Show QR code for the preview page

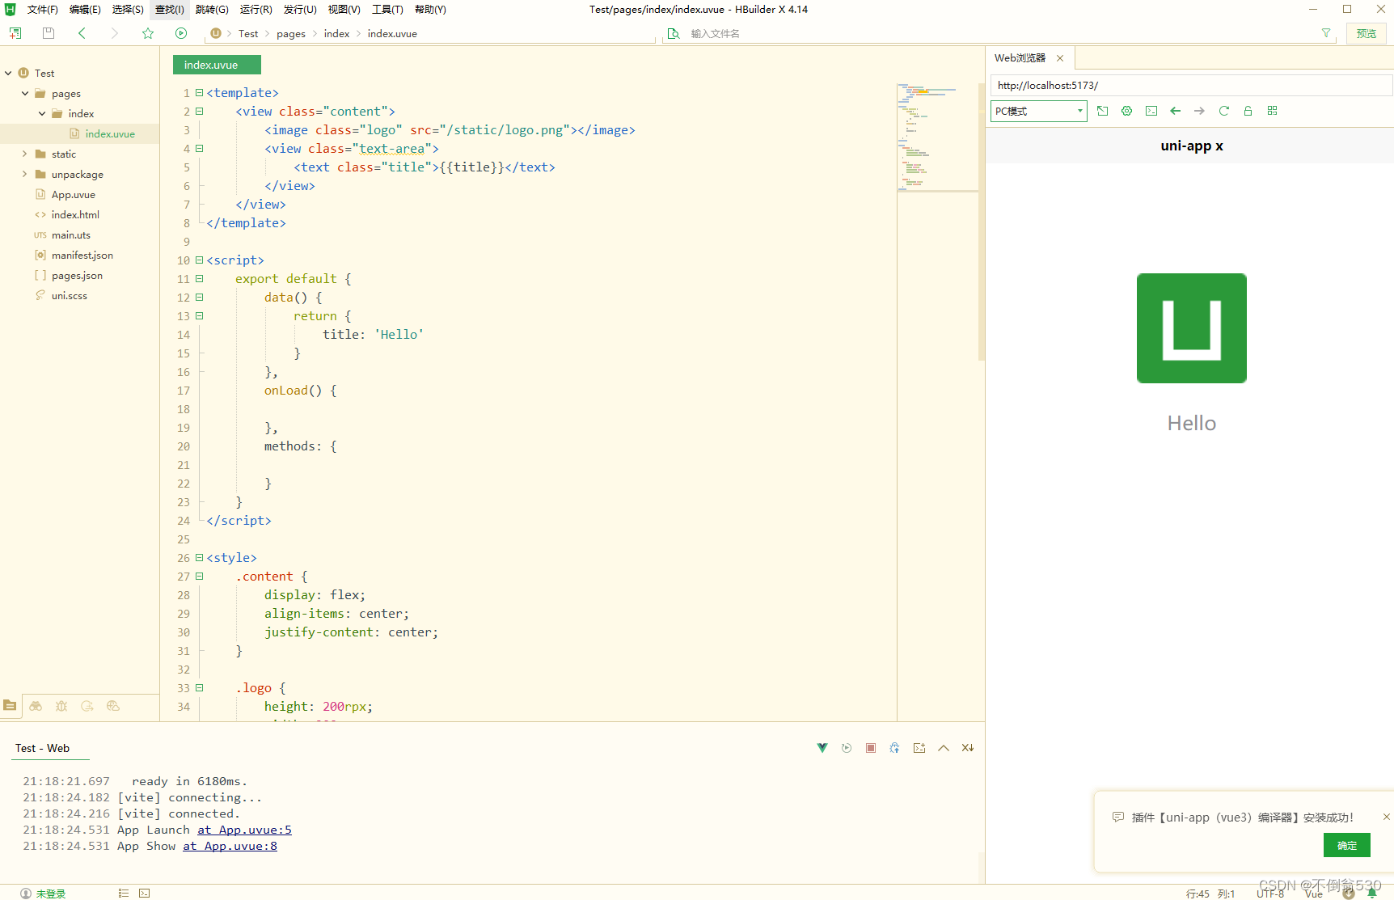tap(1273, 111)
